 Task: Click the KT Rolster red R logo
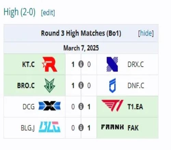(x=50, y=64)
